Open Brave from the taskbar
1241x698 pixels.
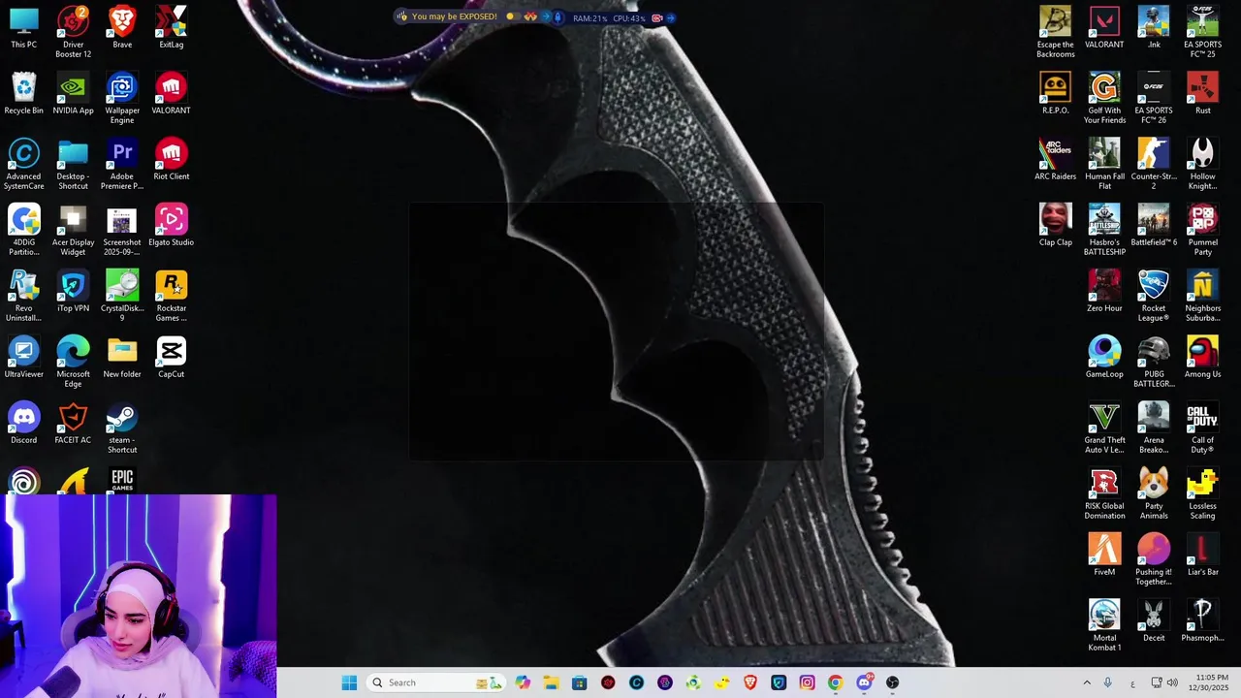coord(749,682)
